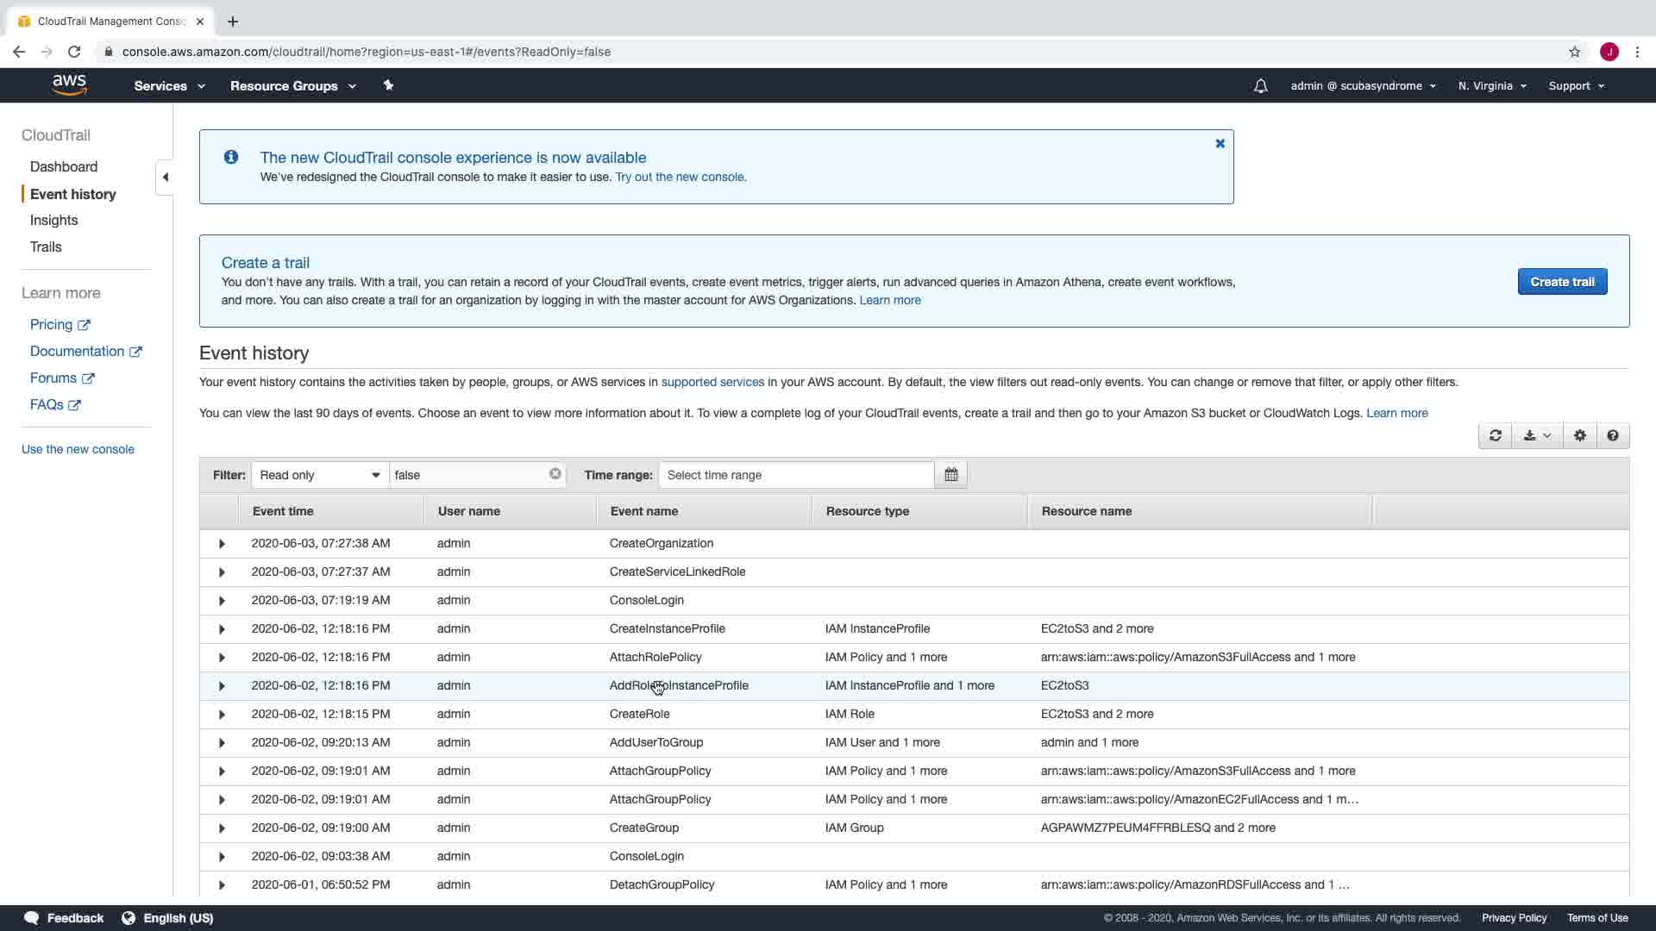1656x931 pixels.
Task: Click the pin shortcut icon in navbar
Action: coord(388,85)
